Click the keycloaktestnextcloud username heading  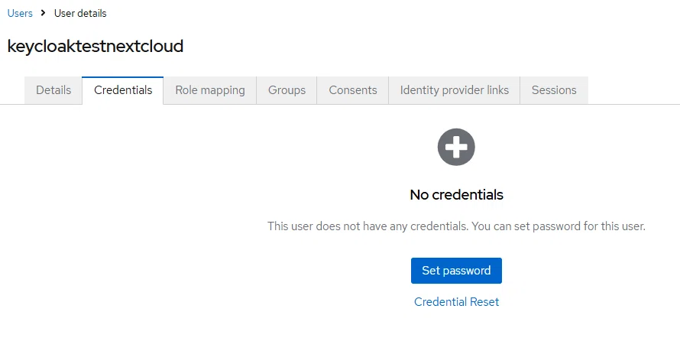click(x=96, y=46)
